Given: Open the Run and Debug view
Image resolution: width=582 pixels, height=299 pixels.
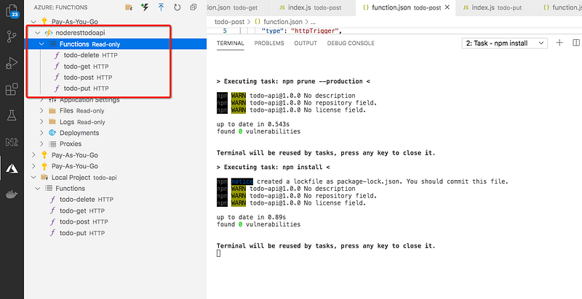Looking at the screenshot, I should tap(12, 63).
